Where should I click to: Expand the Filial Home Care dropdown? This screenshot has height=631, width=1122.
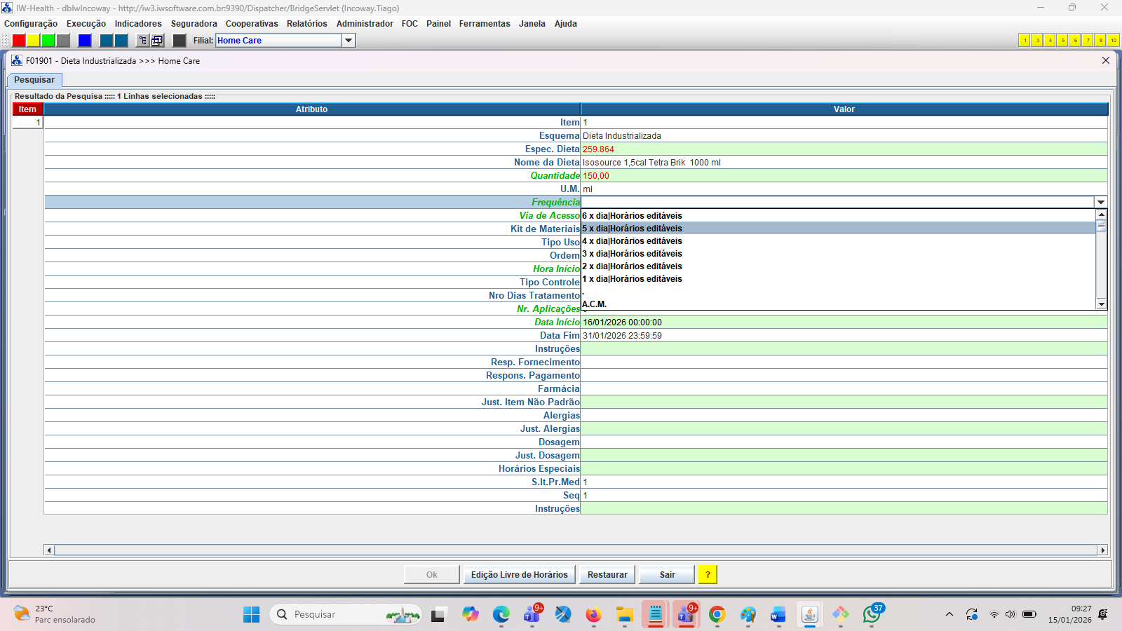pos(349,41)
